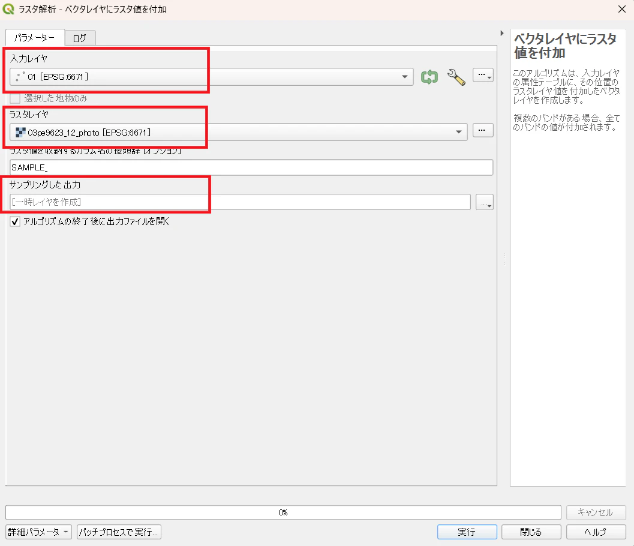
Task: Browse for raster layer with ellipsis button
Action: (x=483, y=130)
